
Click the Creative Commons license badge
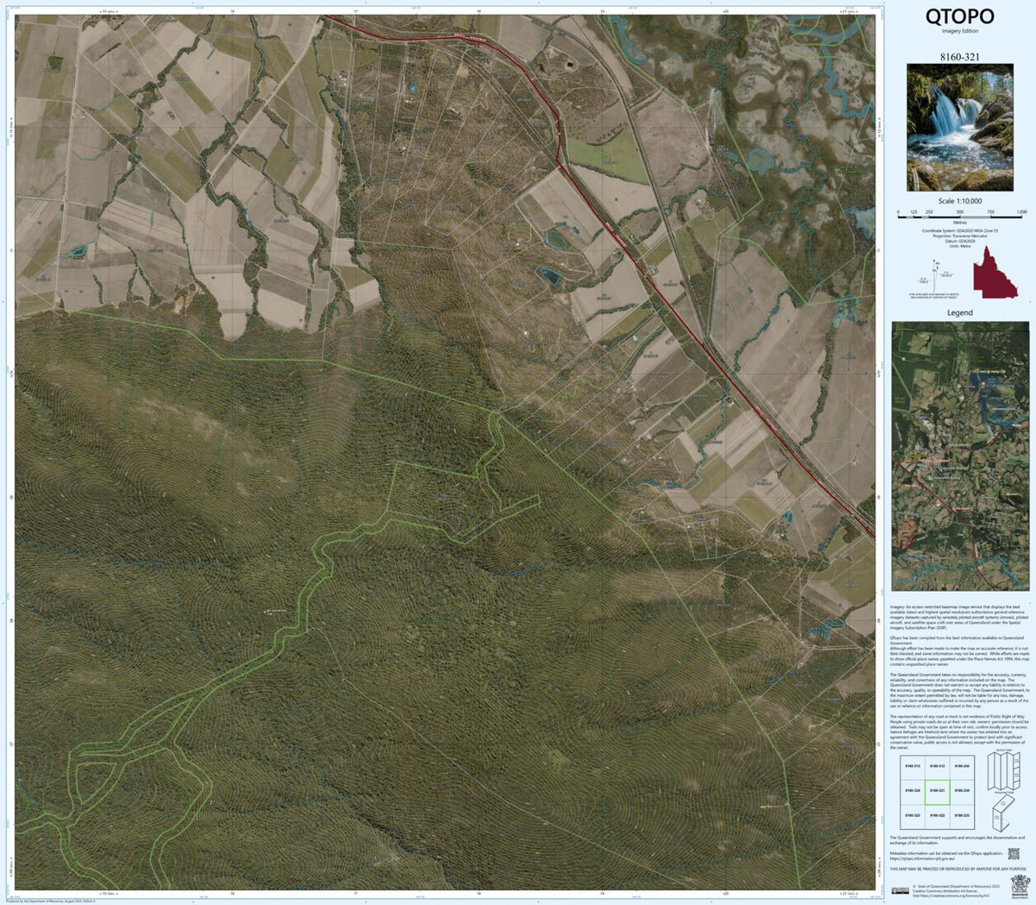click(x=900, y=891)
